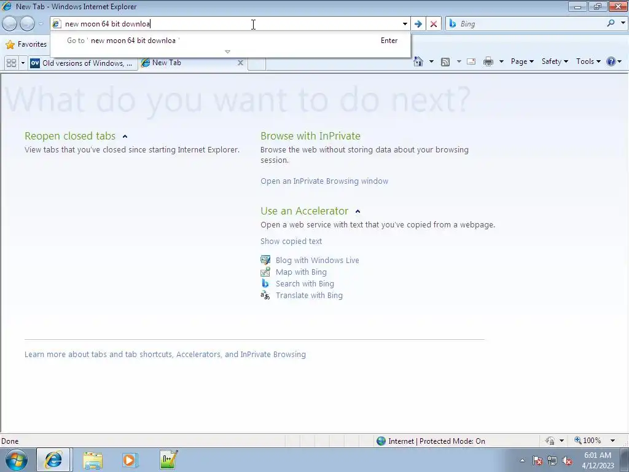This screenshot has width=629, height=472.
Task: Click Internet Explorer taskbar icon
Action: tap(53, 460)
